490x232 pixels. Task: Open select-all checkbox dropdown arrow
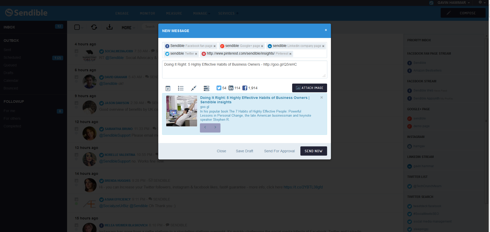(82, 28)
